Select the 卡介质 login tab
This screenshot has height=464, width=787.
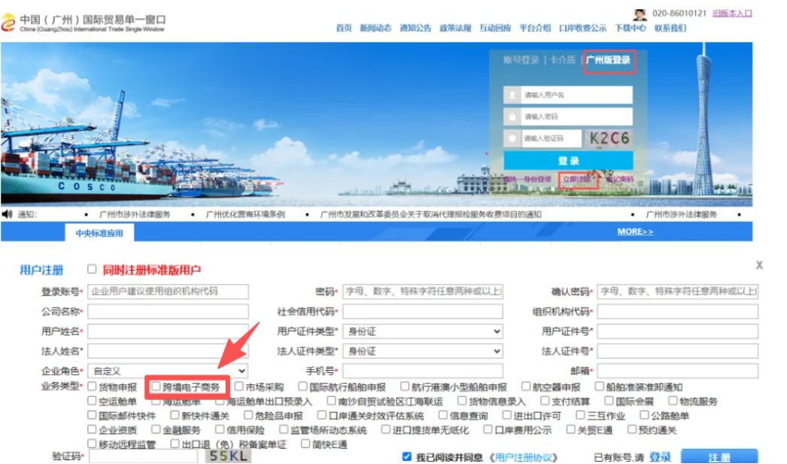coord(562,60)
